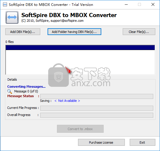Click the Convert to .mbox button
The width and height of the screenshot is (160, 151).
pyautogui.click(x=80, y=129)
